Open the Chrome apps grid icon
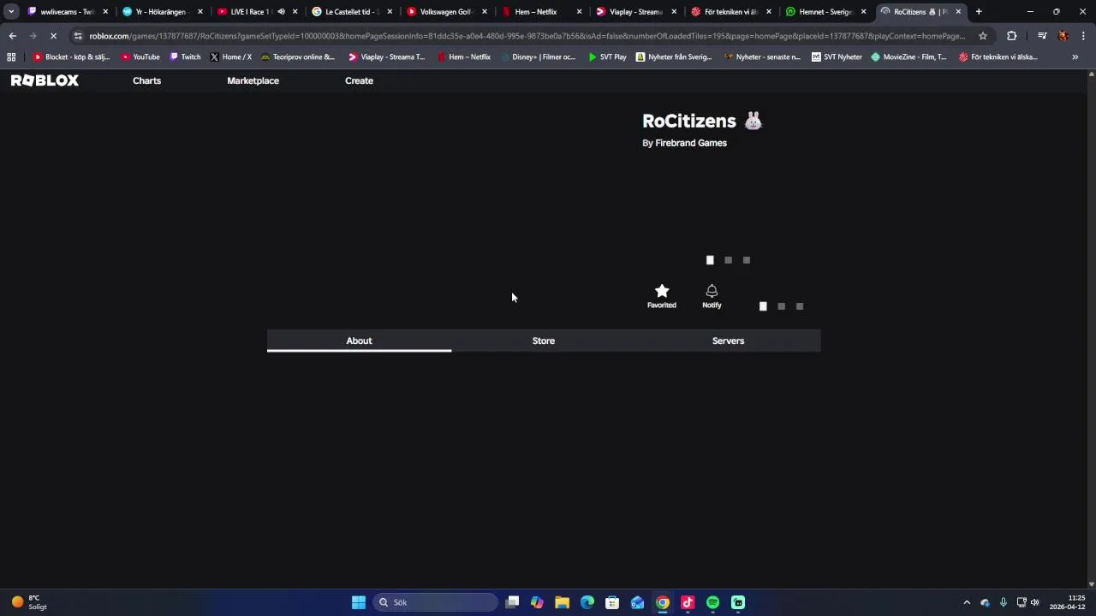The height and width of the screenshot is (616, 1096). (x=11, y=56)
